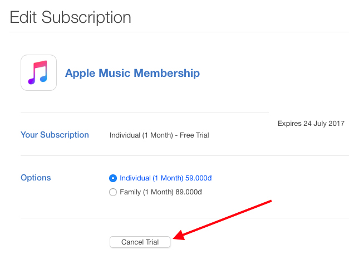Click the Apple Music app icon
The image size is (349, 254).
coord(38,72)
